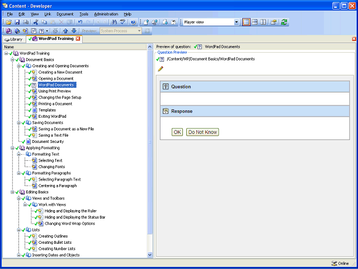
Task: Collapse Creating and Opening Documents node
Action: pyautogui.click(x=18, y=66)
